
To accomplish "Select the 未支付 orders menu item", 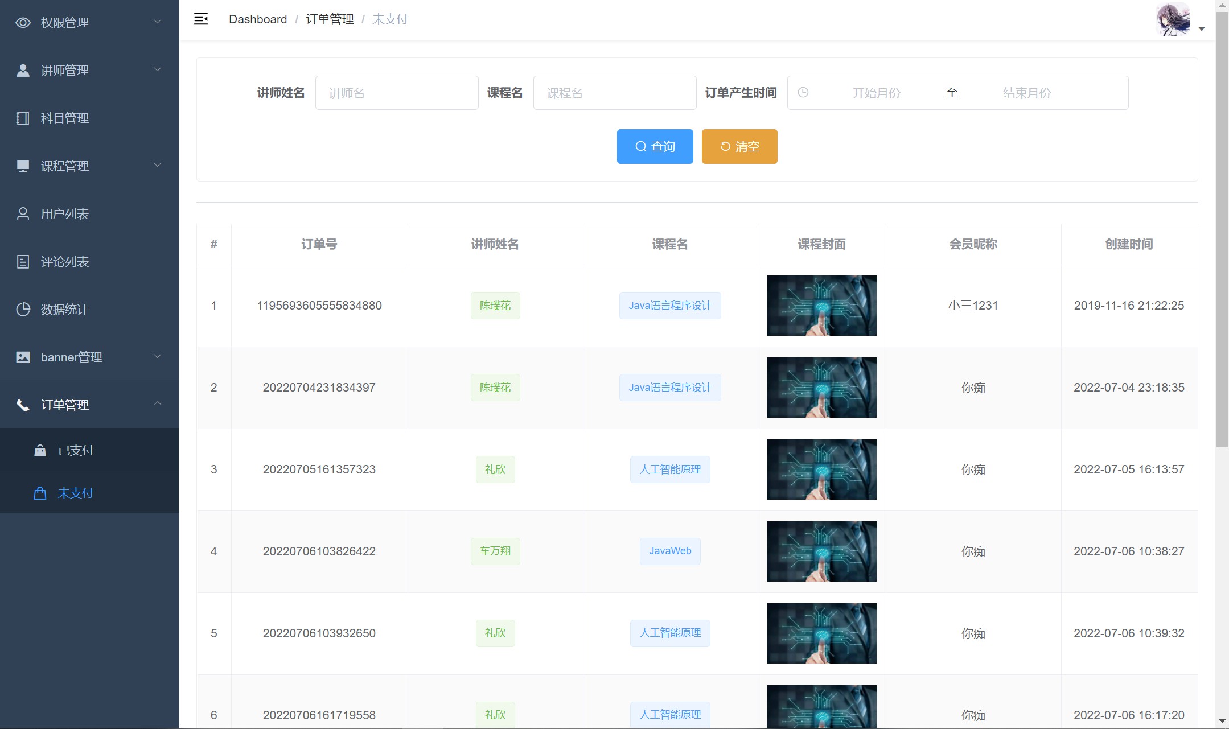I will 76,493.
